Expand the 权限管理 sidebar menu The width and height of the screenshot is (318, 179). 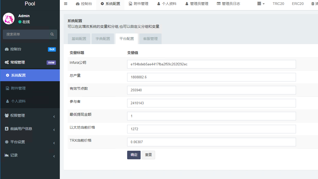point(18,115)
